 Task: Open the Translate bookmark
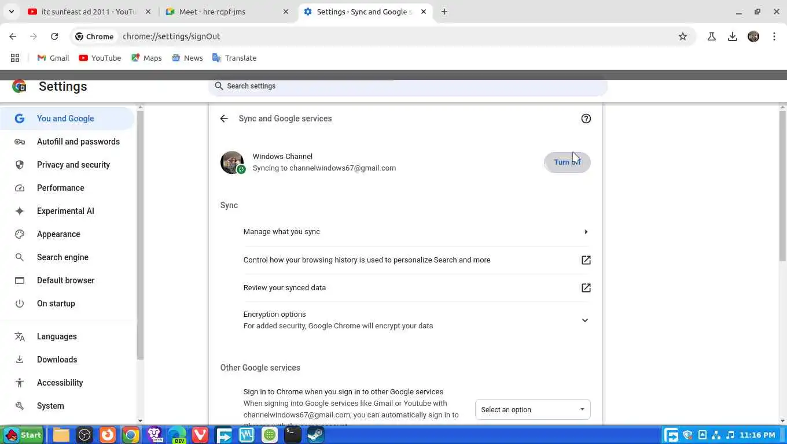pos(234,58)
